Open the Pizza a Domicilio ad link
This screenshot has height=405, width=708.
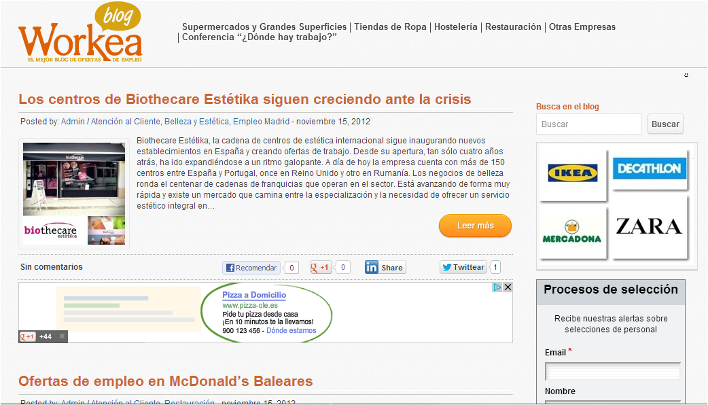pyautogui.click(x=254, y=295)
